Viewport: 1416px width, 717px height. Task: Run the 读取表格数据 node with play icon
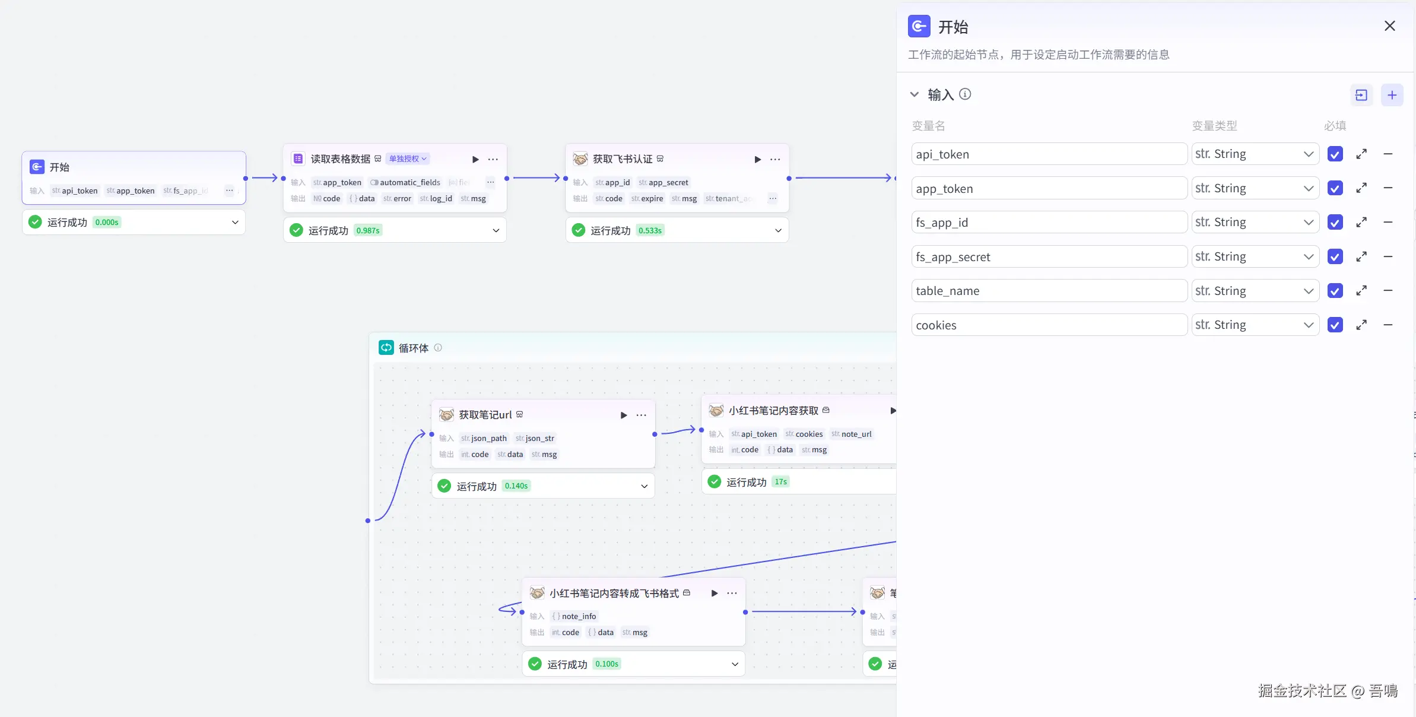click(x=475, y=159)
